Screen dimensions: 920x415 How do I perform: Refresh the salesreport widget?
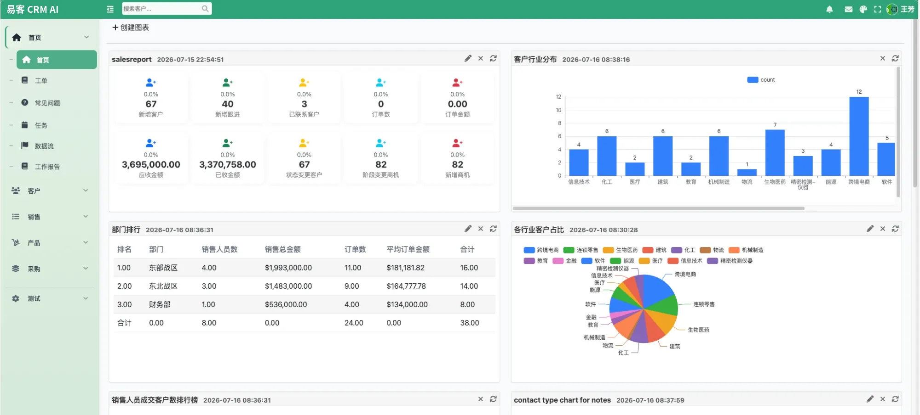pos(493,58)
